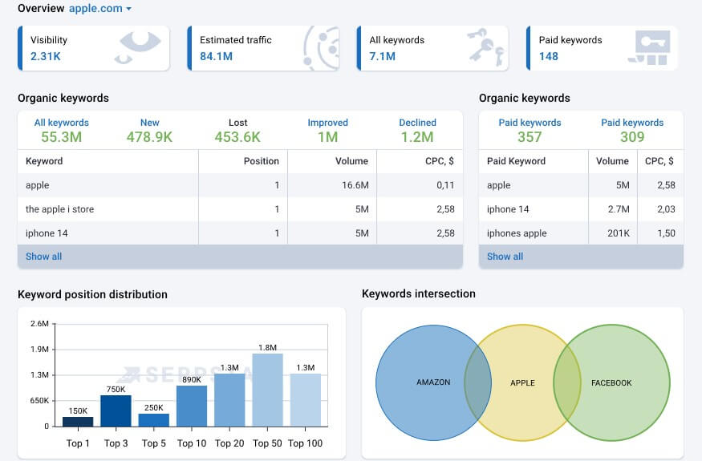Click the key icon in Paid keywords card
702x461 pixels.
tap(650, 47)
